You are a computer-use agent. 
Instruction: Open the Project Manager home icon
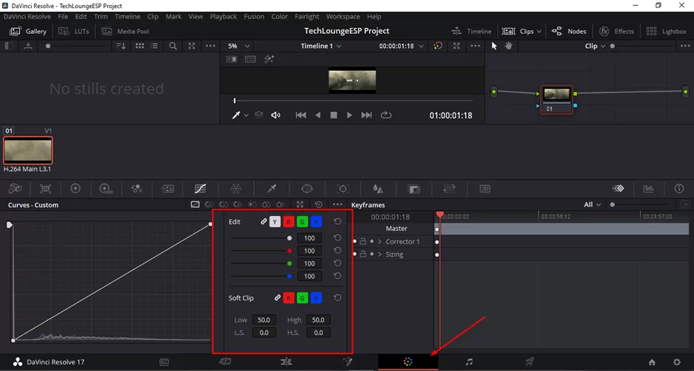tap(652, 361)
